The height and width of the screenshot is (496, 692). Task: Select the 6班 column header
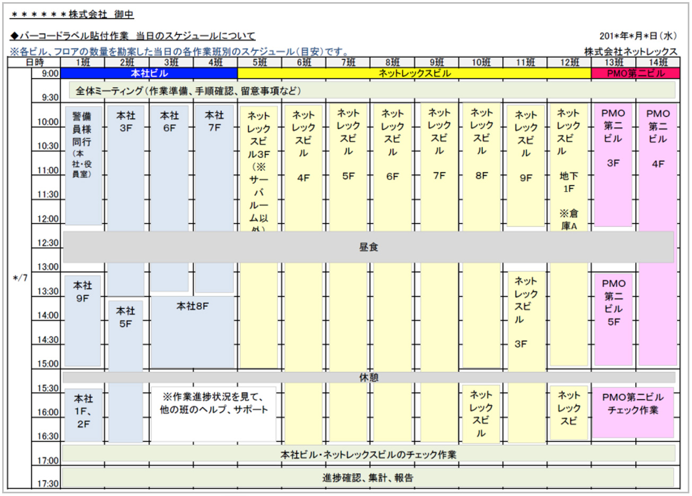click(x=304, y=63)
